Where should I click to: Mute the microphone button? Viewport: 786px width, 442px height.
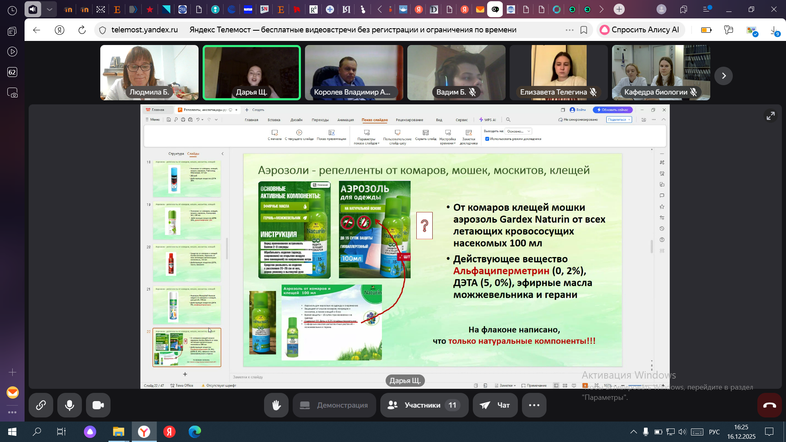70,405
